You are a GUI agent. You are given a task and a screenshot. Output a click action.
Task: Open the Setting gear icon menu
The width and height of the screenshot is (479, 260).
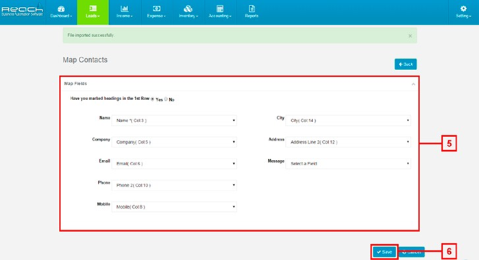[x=463, y=8]
